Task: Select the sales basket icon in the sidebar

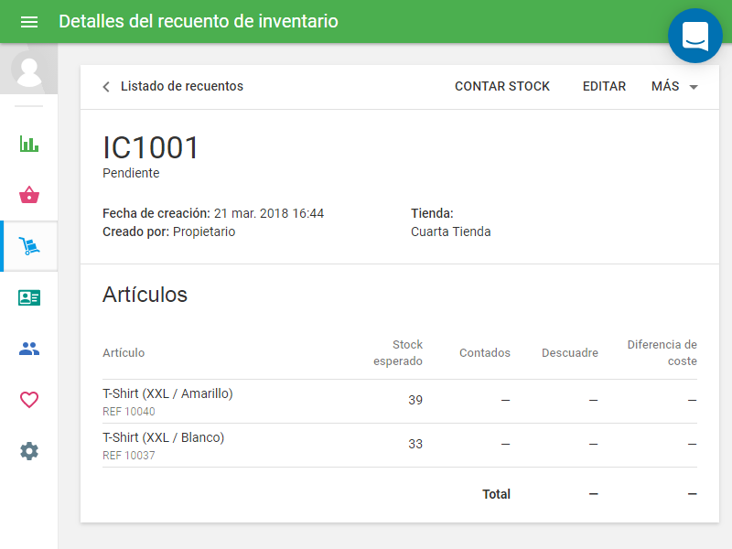Action: pyautogui.click(x=28, y=195)
